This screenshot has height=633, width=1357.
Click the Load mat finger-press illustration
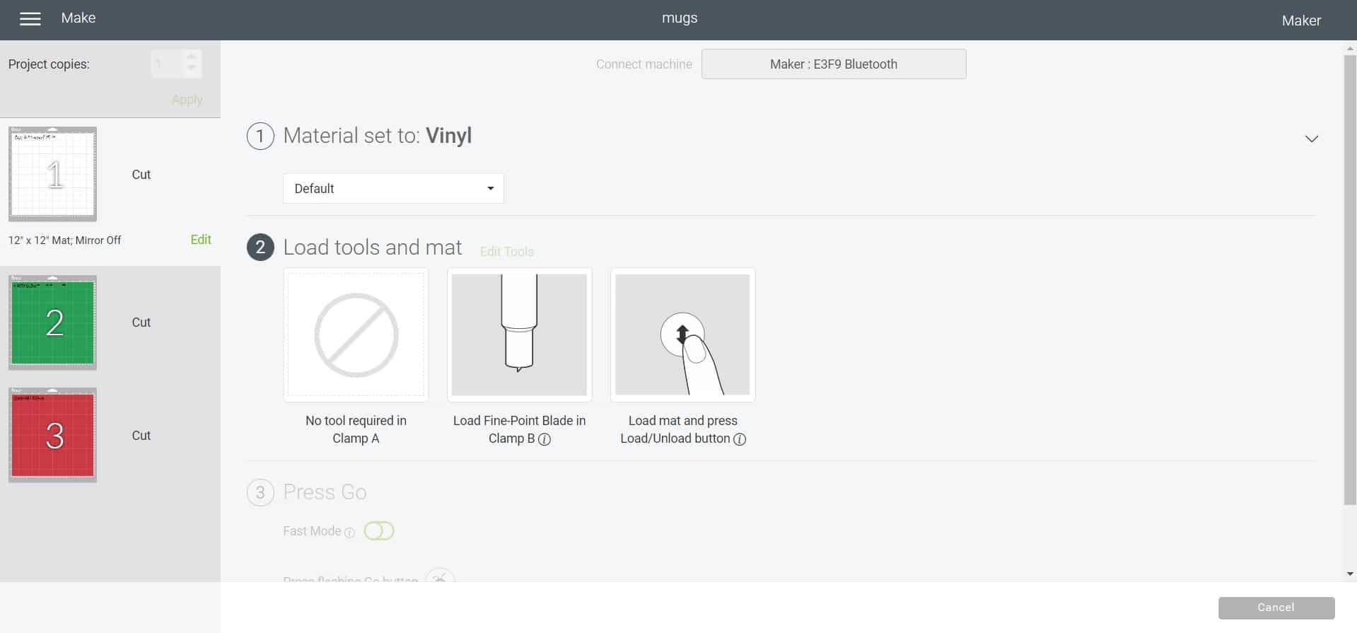click(x=682, y=335)
